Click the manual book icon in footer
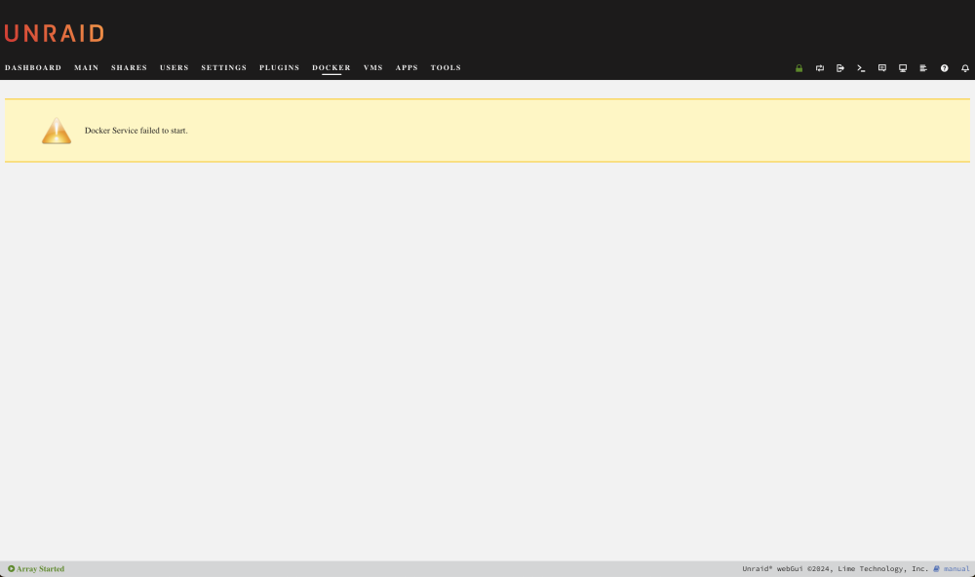This screenshot has height=577, width=975. [x=936, y=568]
